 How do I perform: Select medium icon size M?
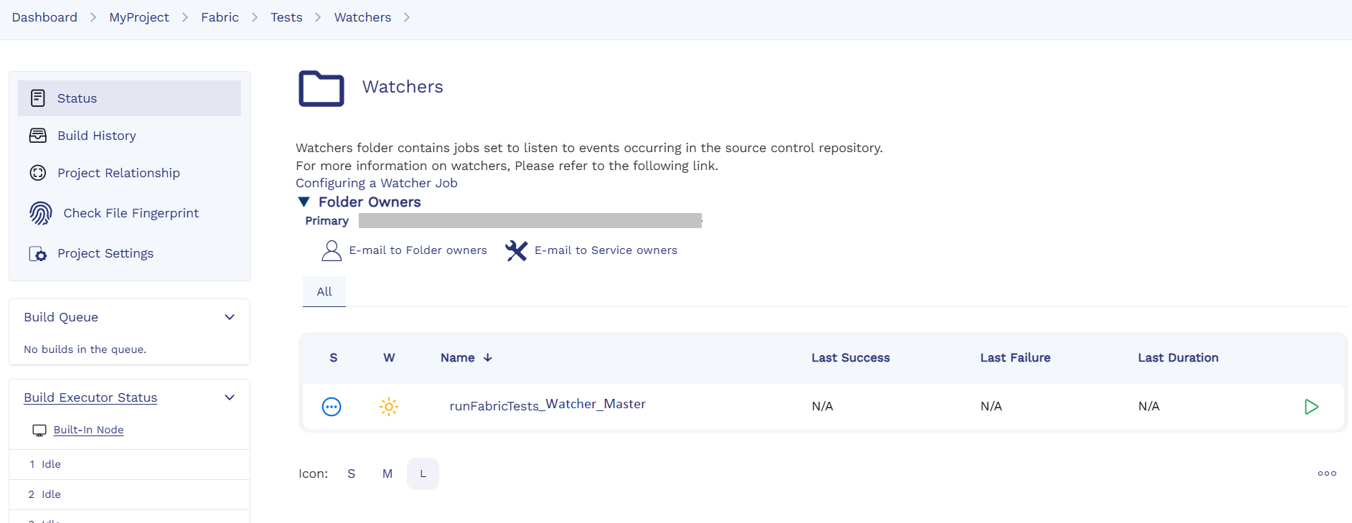388,473
